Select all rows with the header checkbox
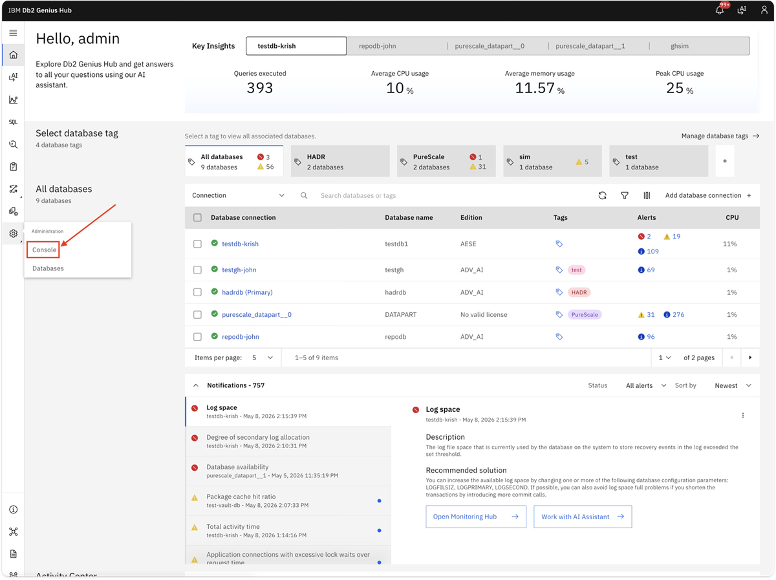 coord(197,218)
